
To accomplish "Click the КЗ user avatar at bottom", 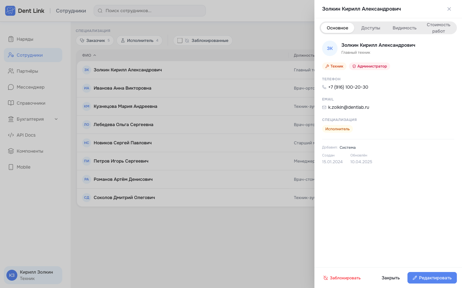I will coord(12,275).
